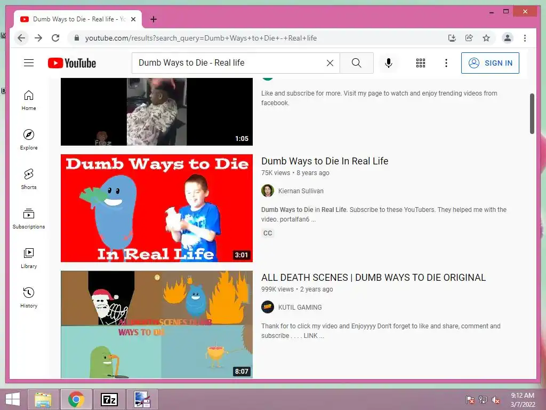Open History in the sidebar
The height and width of the screenshot is (410, 546).
pyautogui.click(x=29, y=297)
